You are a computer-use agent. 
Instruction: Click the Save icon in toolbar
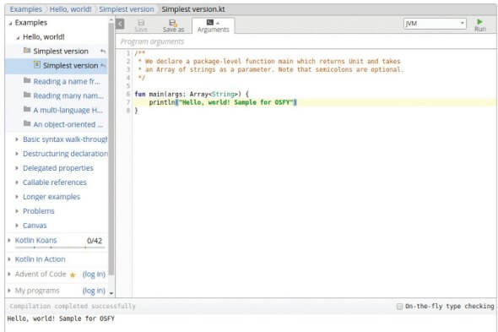coord(141,25)
